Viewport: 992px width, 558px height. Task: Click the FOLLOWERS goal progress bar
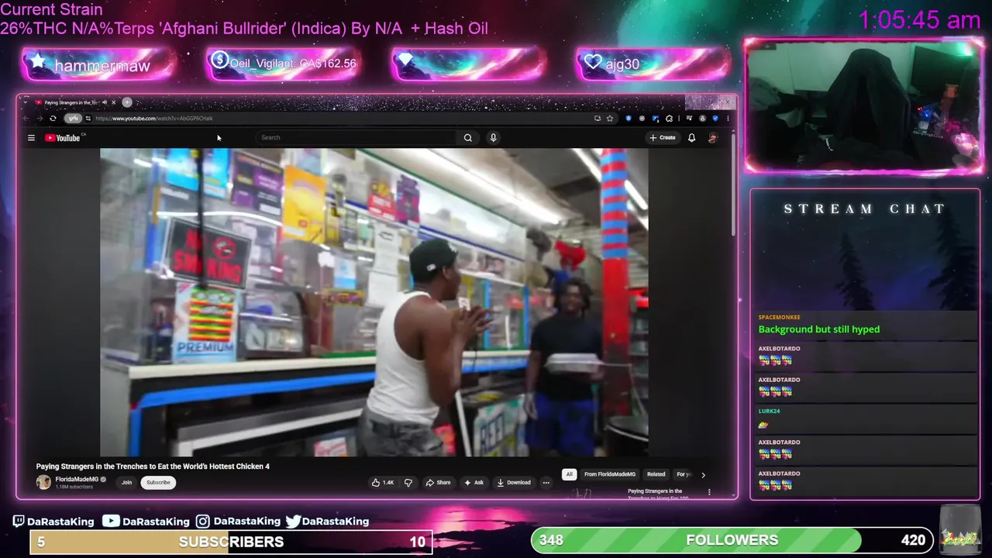coord(732,540)
